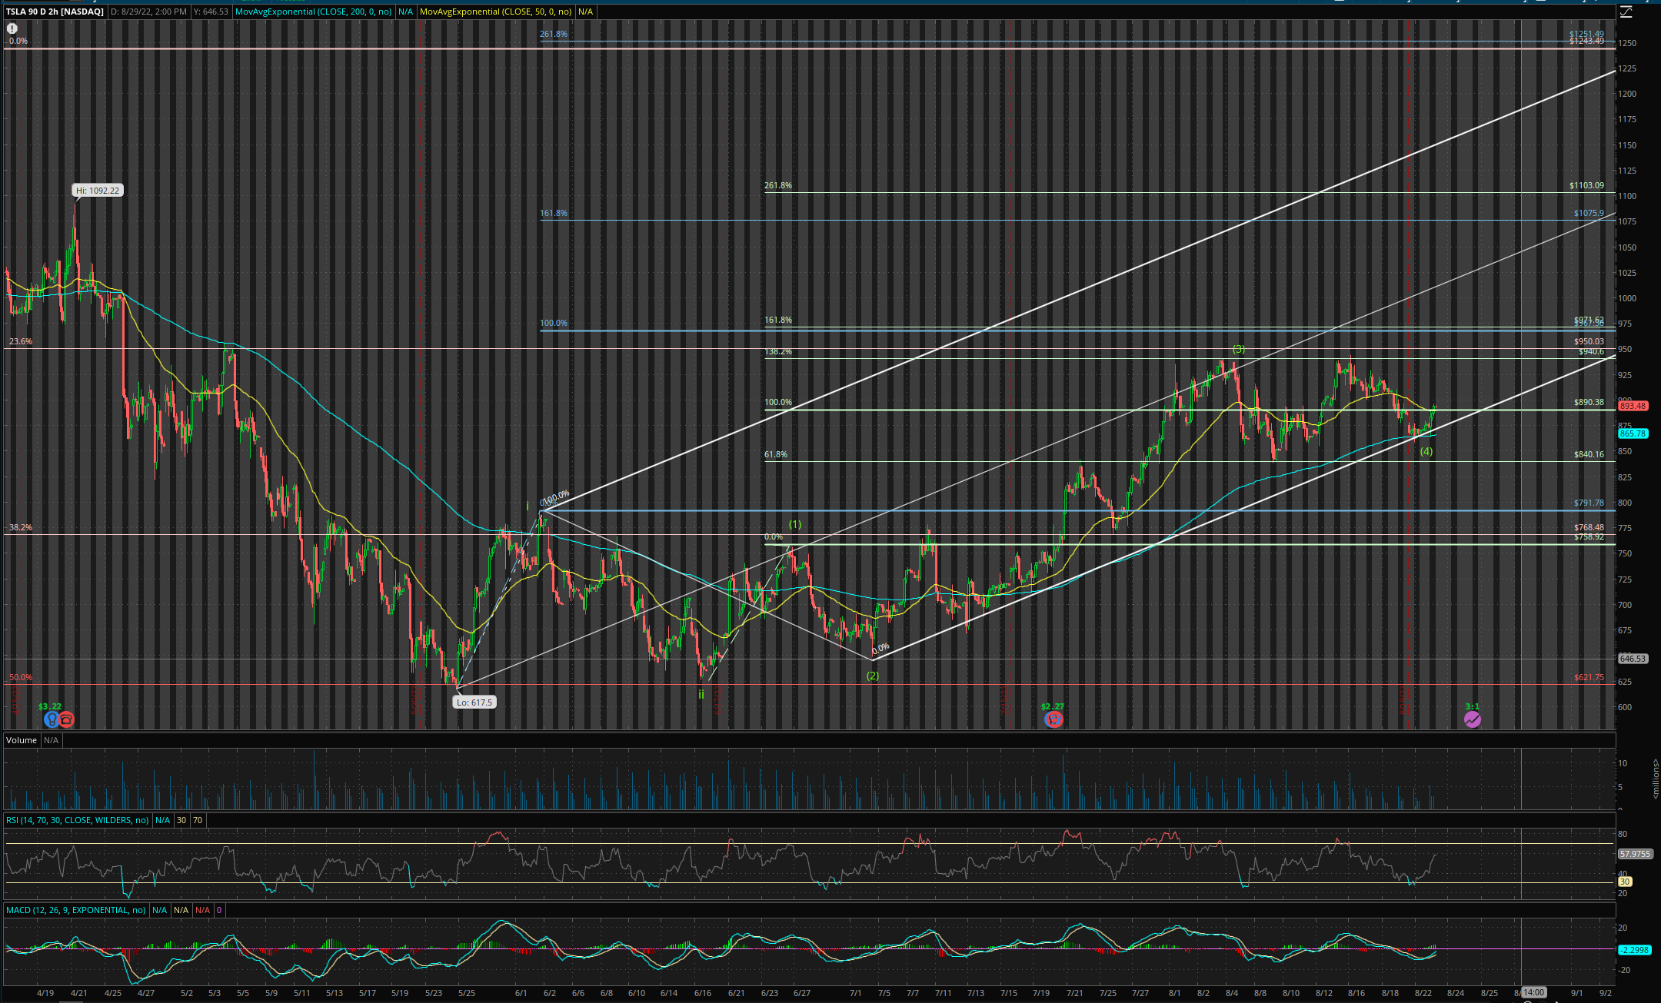
Task: Click the Volume subgraph label
Action: click(21, 740)
